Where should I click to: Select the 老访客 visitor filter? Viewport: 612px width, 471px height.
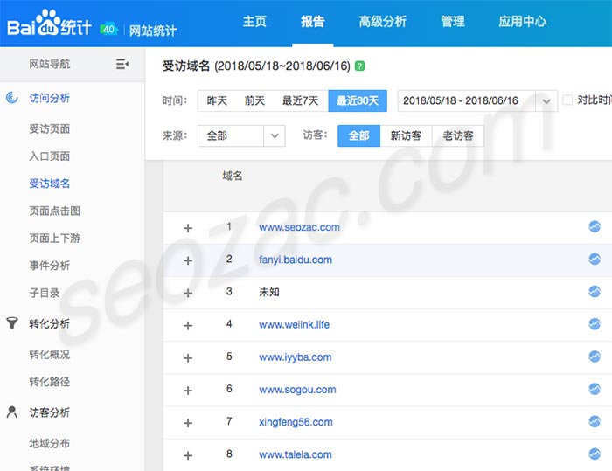458,135
